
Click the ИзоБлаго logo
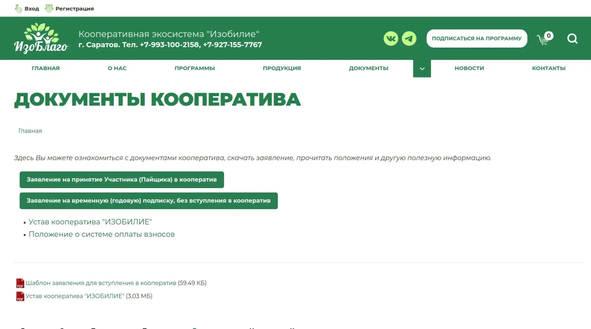41,38
